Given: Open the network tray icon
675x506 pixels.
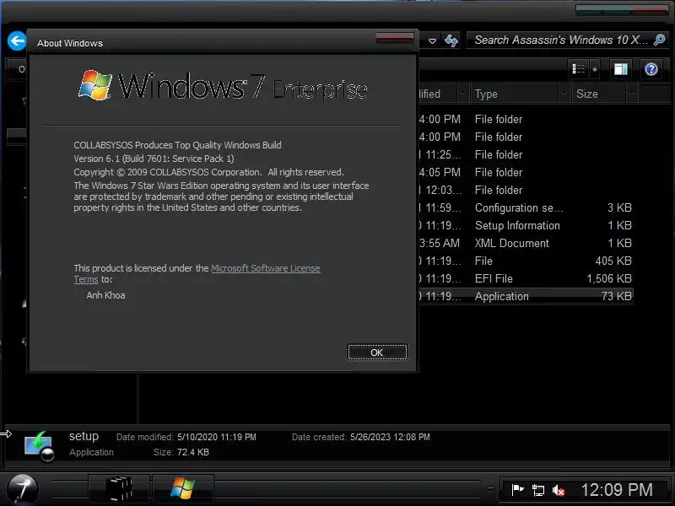Looking at the screenshot, I should coord(537,490).
